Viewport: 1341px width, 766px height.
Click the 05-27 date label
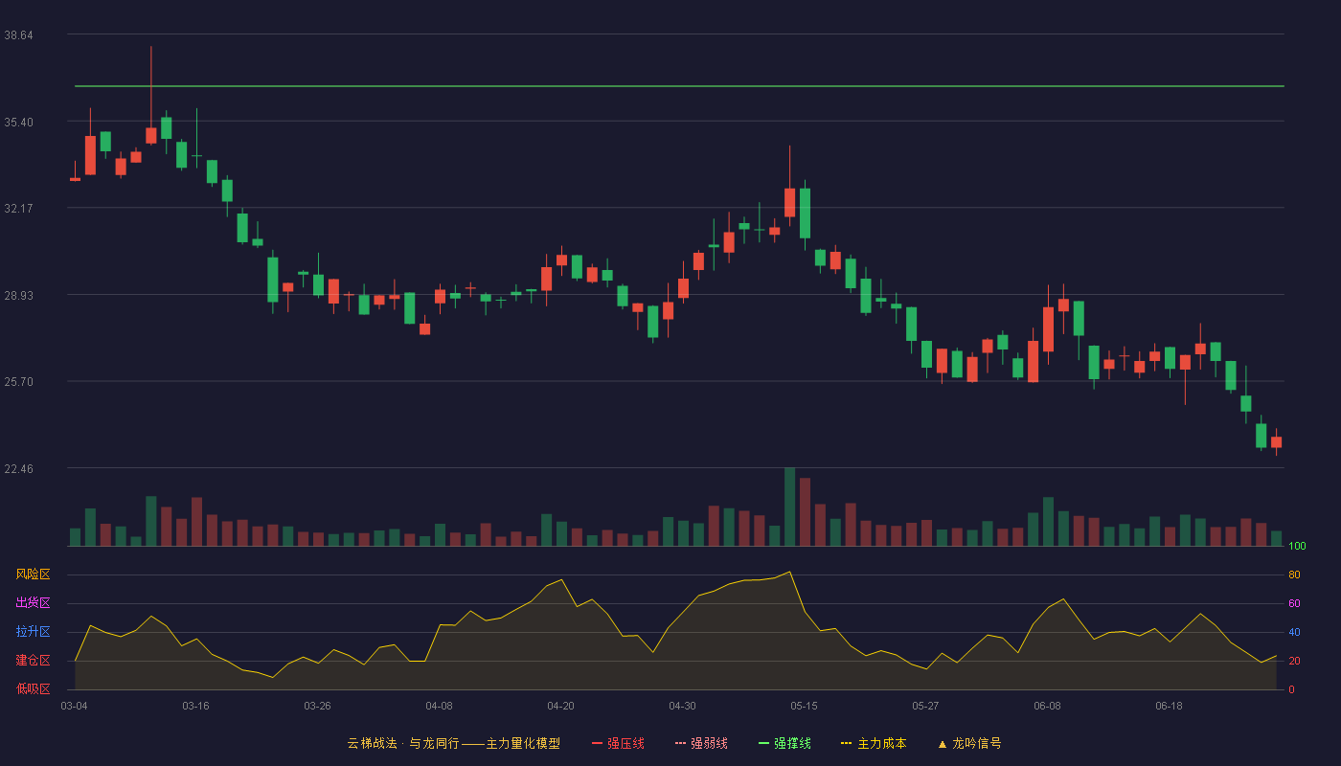926,706
